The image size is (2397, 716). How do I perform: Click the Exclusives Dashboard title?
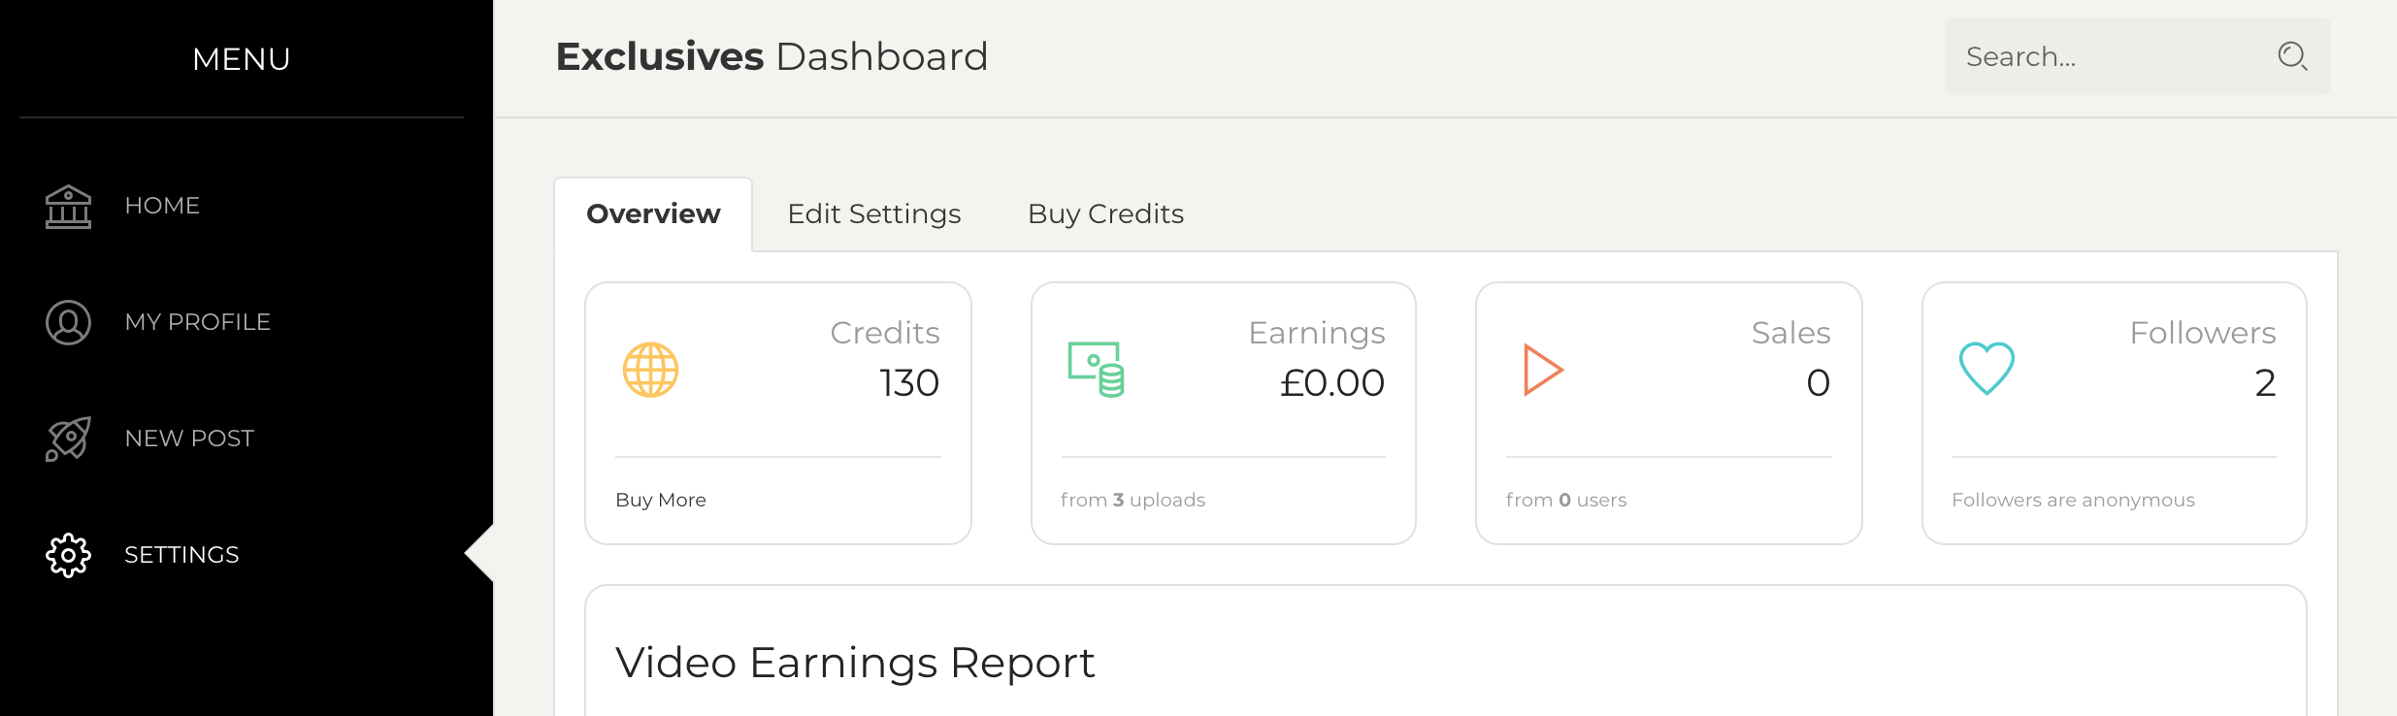tap(772, 56)
